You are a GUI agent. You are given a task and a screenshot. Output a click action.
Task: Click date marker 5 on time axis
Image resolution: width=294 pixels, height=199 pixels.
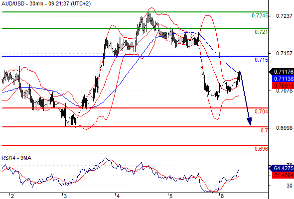point(170,196)
